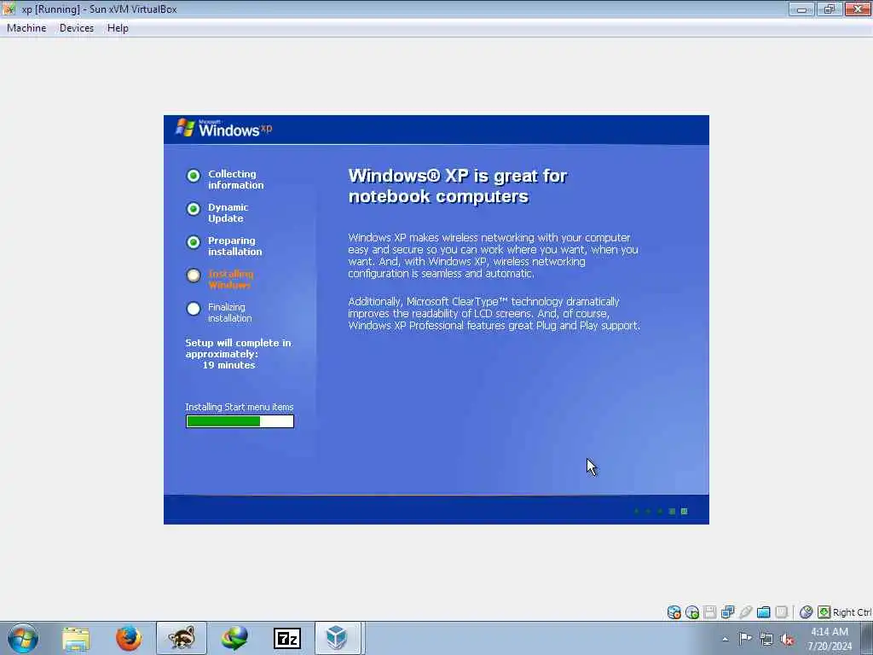Click the USB devices indicator icon
The width and height of the screenshot is (873, 655).
745,612
